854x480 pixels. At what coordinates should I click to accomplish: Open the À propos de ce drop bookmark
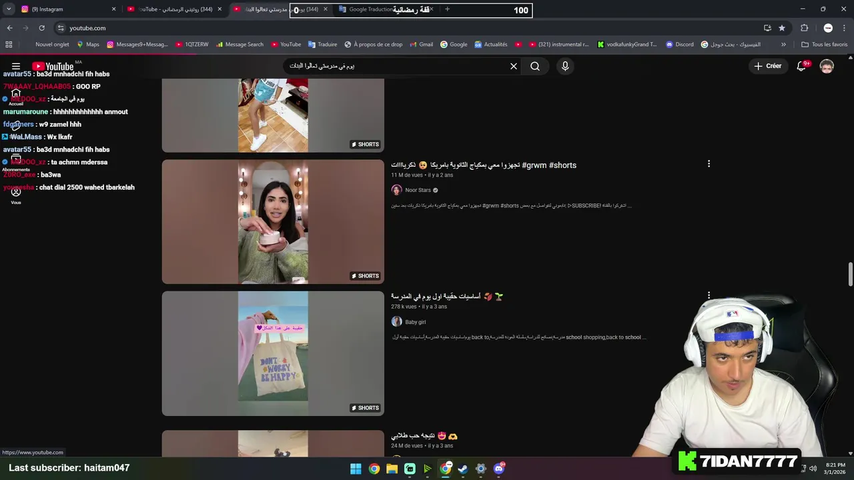pos(373,45)
